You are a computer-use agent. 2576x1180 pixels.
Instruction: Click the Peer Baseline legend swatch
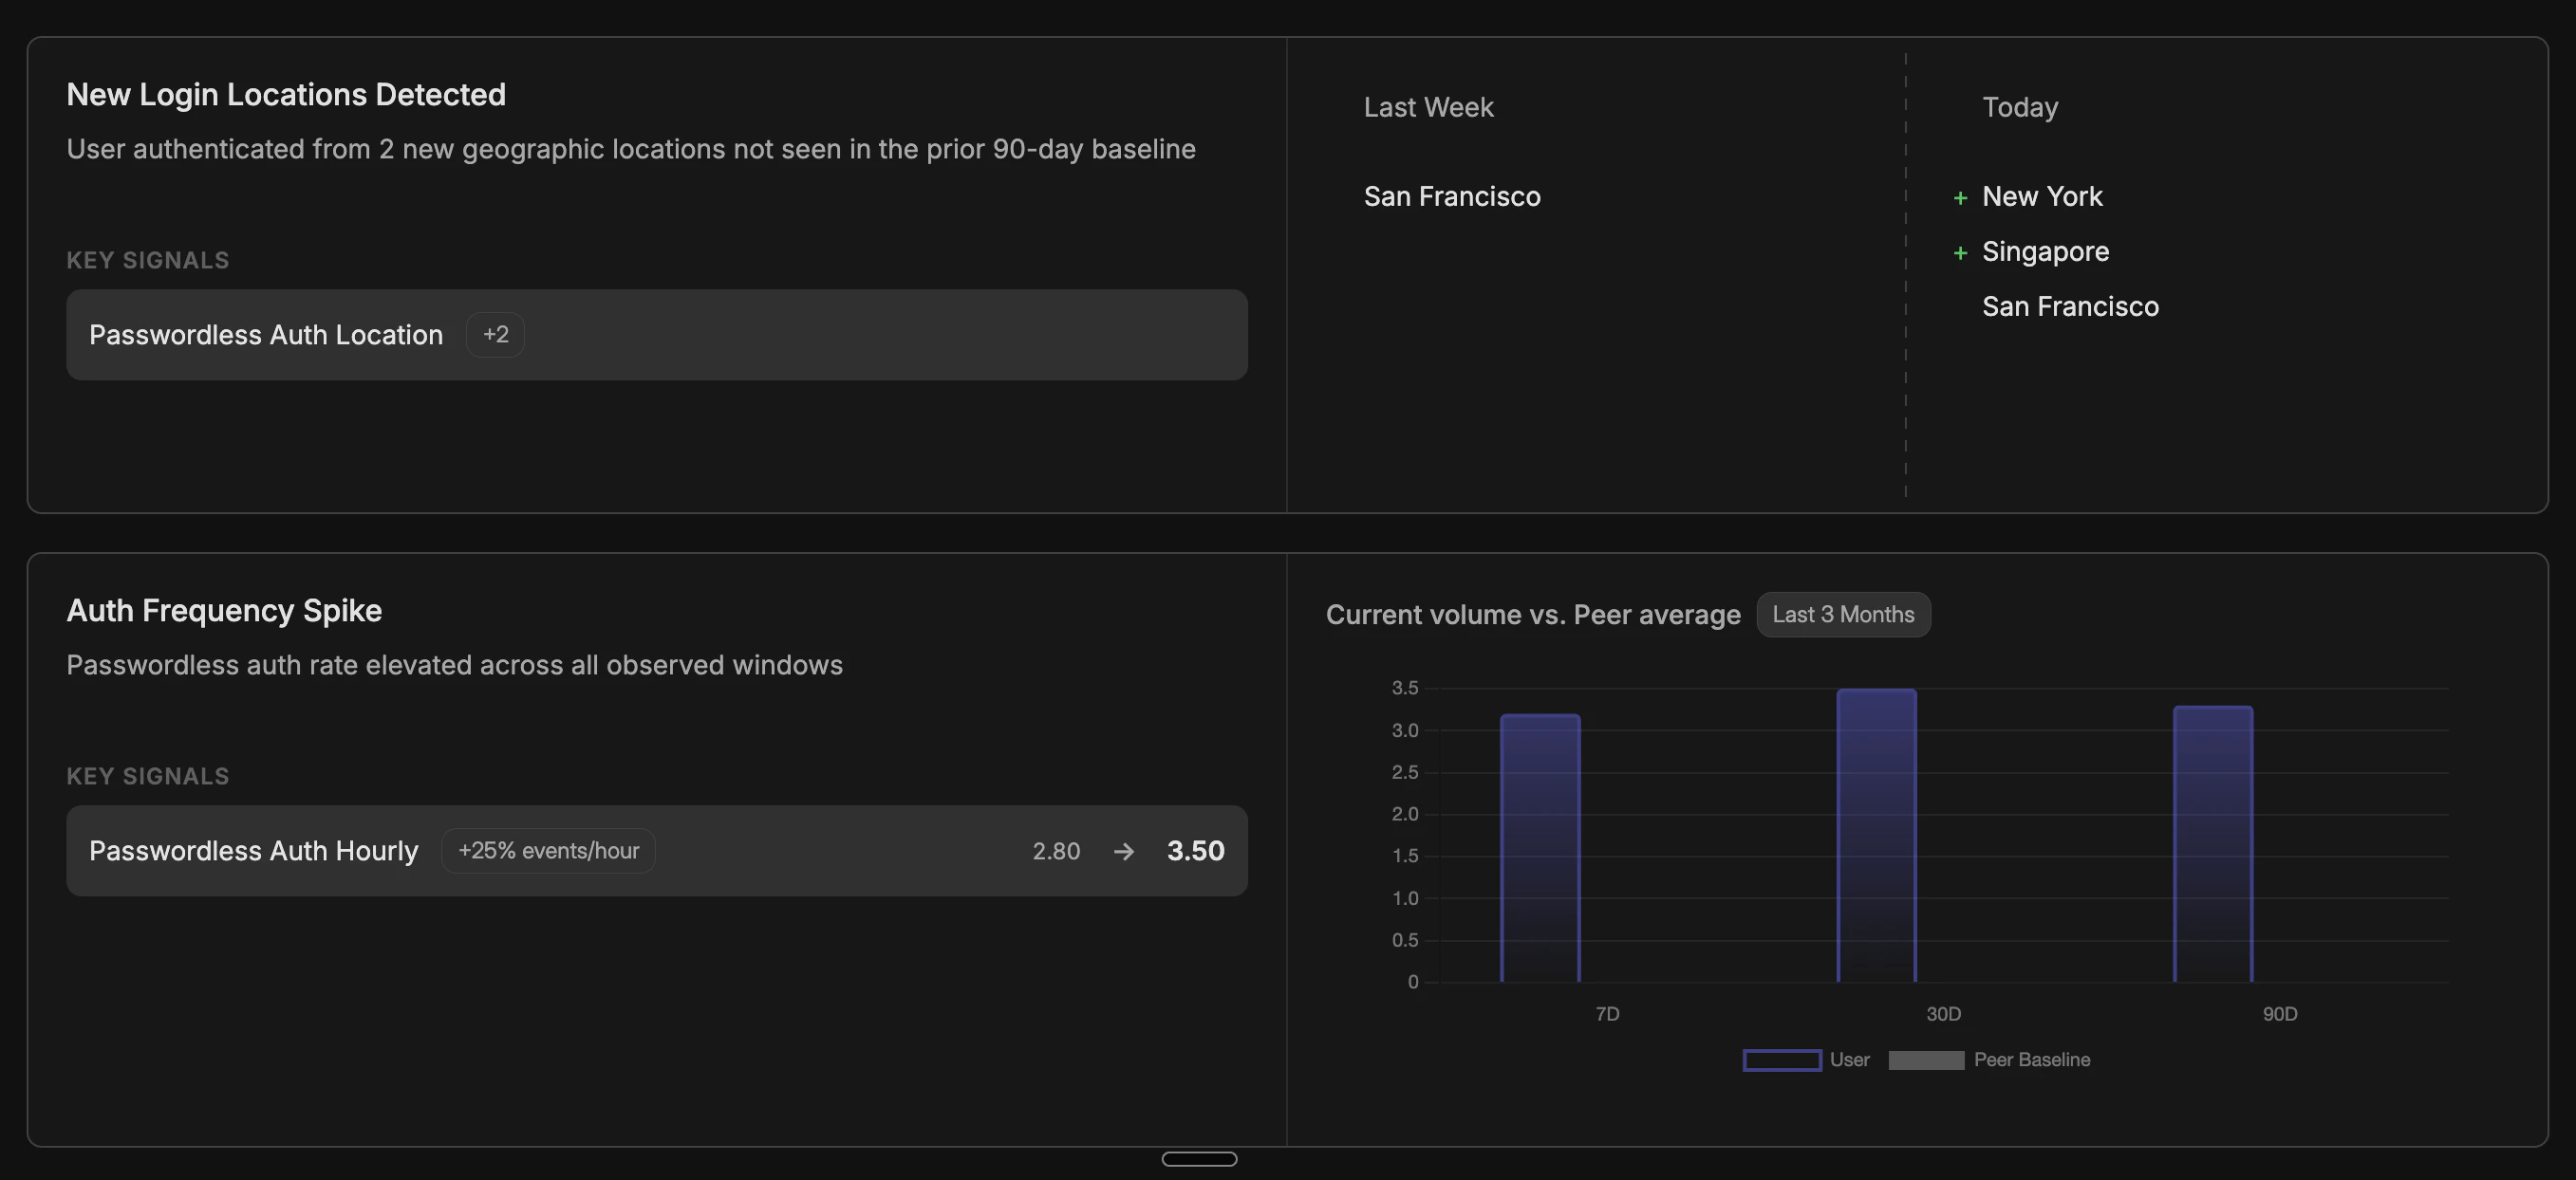click(x=1925, y=1060)
